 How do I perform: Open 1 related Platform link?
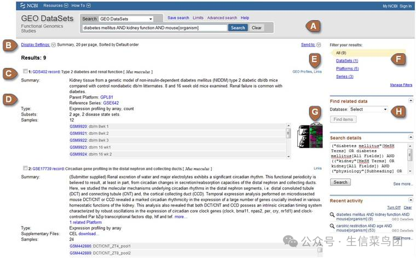click(85, 222)
